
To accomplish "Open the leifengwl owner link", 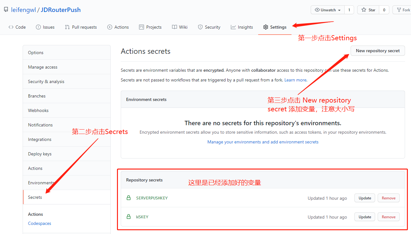I will click(23, 10).
